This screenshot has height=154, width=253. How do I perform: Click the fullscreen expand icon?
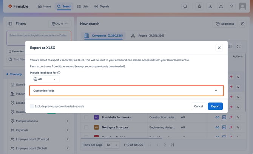[239, 47]
